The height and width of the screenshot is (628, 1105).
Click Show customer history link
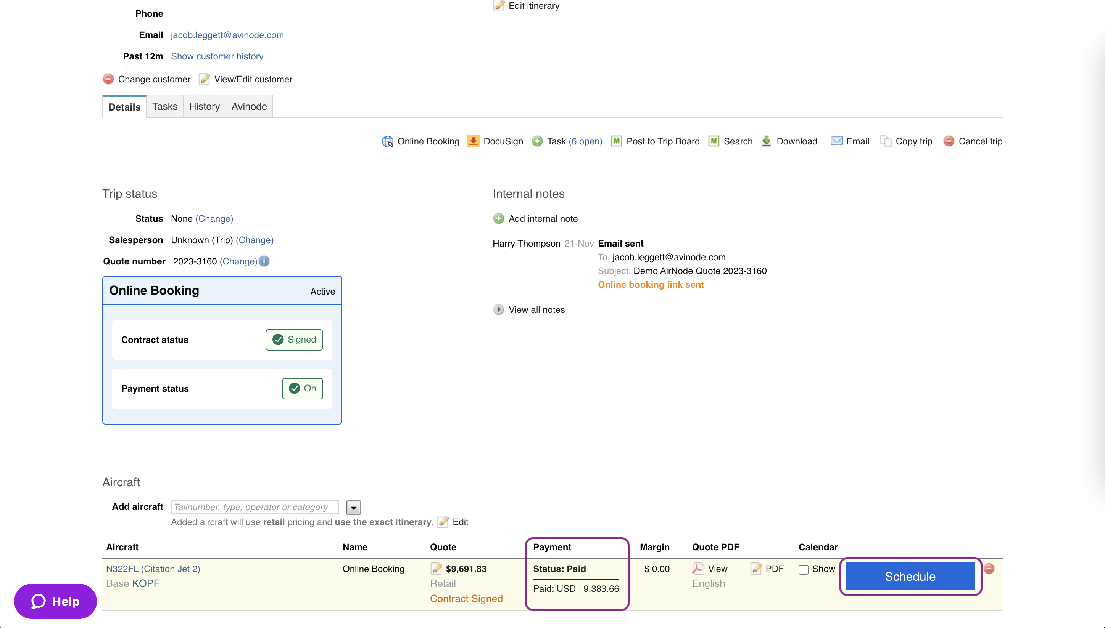pyautogui.click(x=217, y=56)
